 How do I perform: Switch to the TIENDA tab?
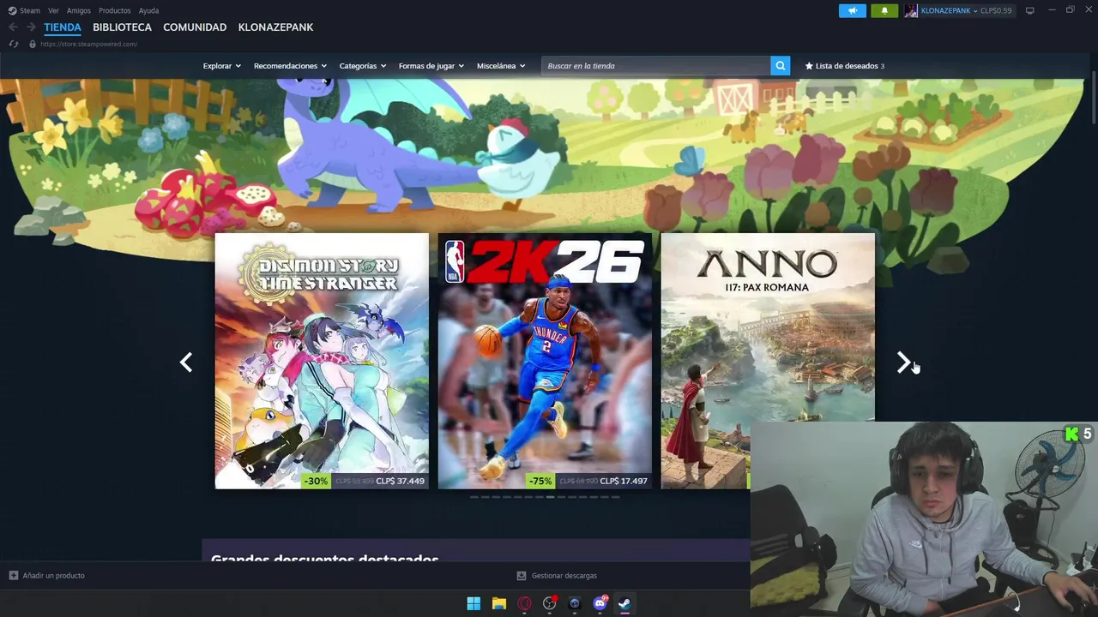[x=63, y=27]
